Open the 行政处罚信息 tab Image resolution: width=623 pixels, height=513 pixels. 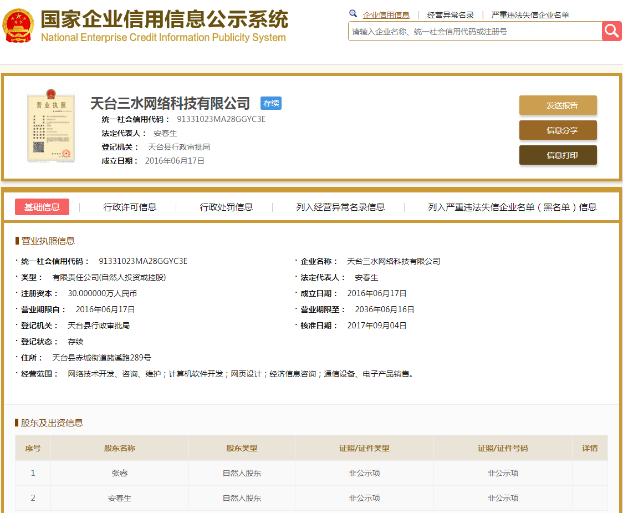coord(226,207)
